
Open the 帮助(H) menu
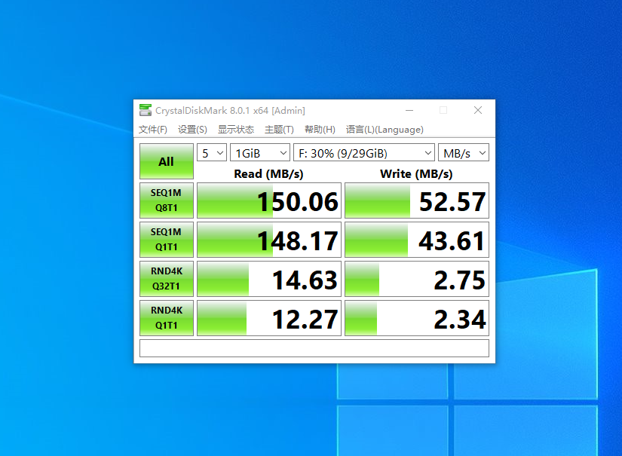[x=320, y=130]
